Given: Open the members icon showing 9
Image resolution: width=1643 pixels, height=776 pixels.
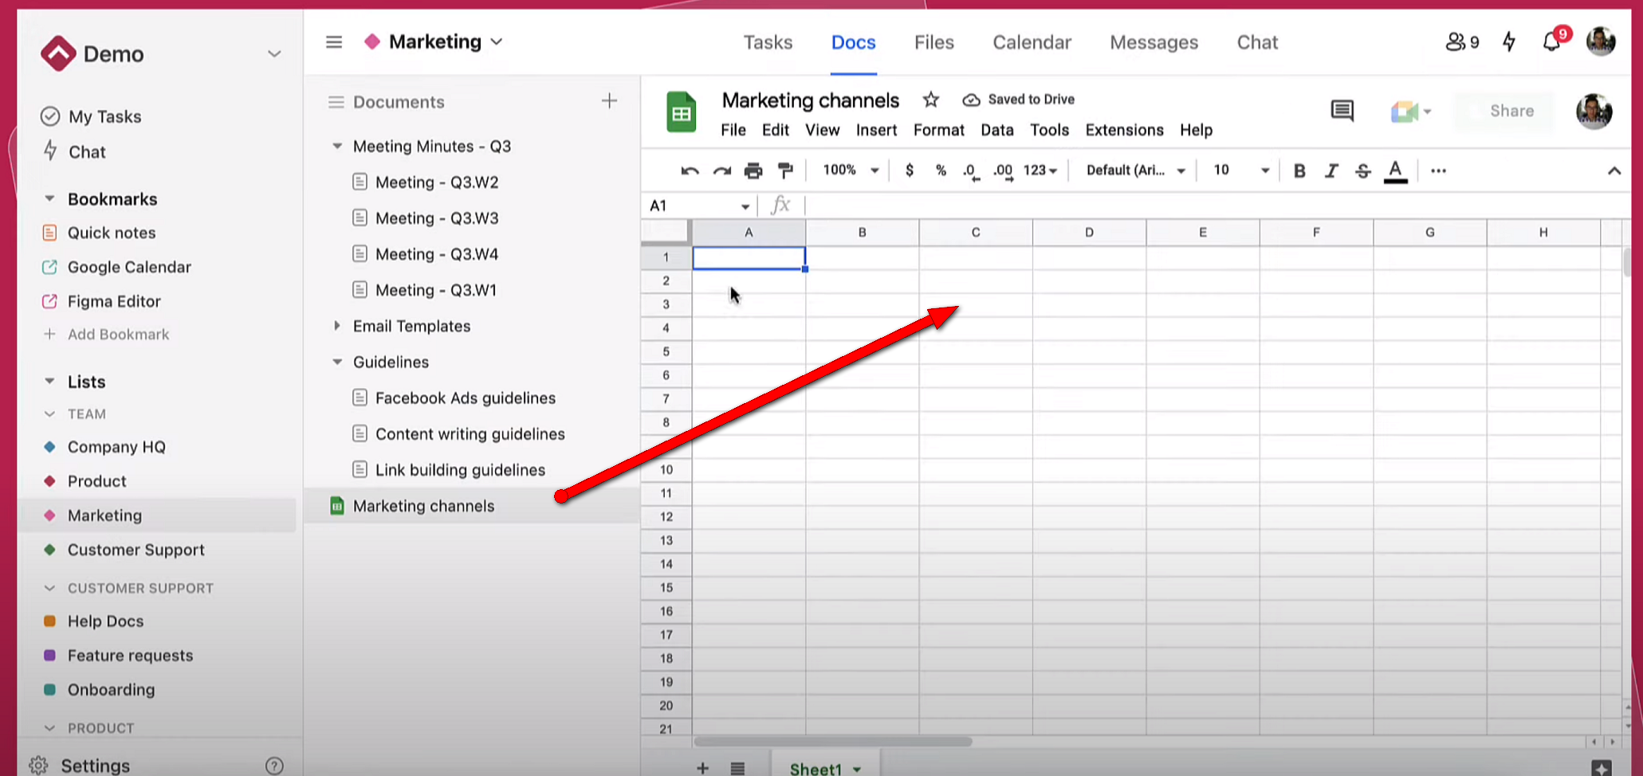Looking at the screenshot, I should point(1462,41).
